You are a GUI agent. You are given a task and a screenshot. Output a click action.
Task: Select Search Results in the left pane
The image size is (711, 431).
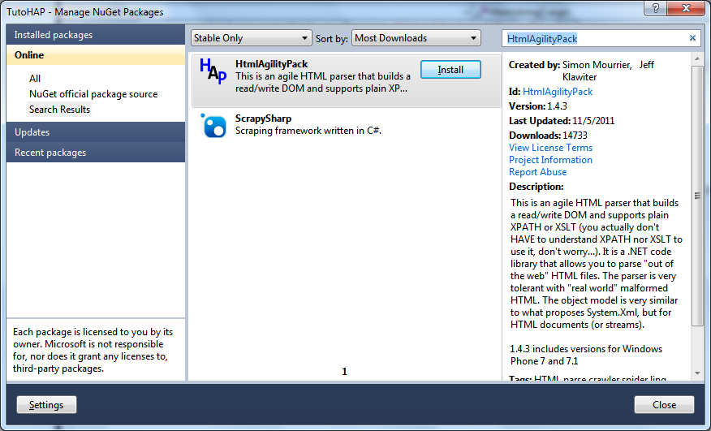point(60,110)
